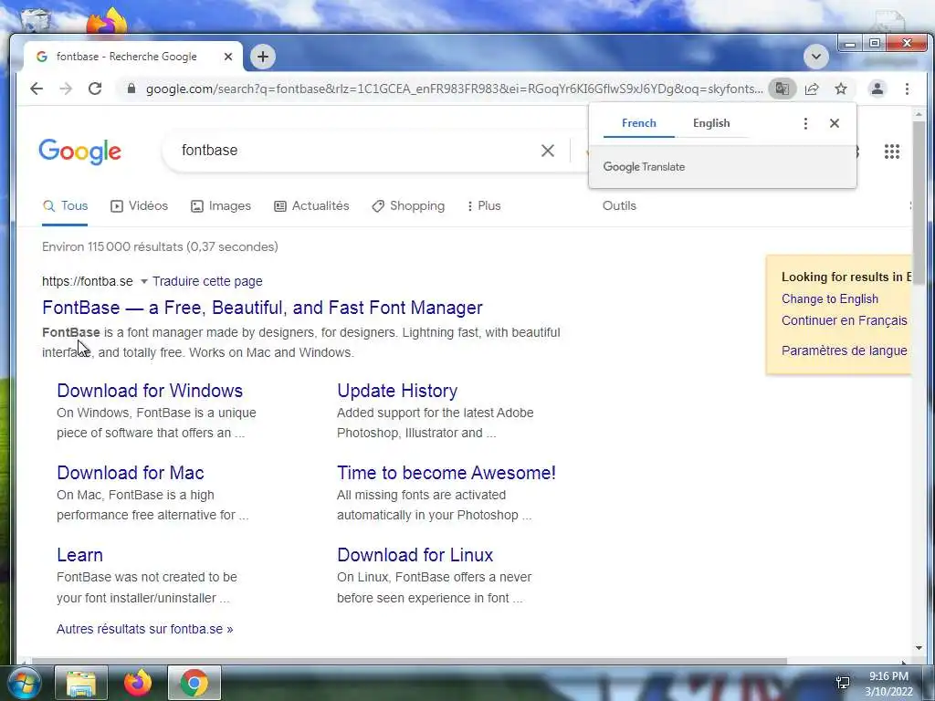The image size is (935, 701).
Task: Open Time to become Awesome link
Action: 446,474
